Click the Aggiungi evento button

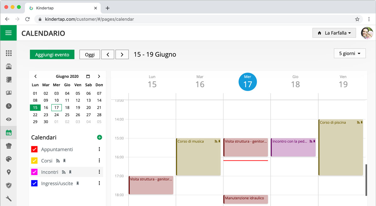pos(52,54)
